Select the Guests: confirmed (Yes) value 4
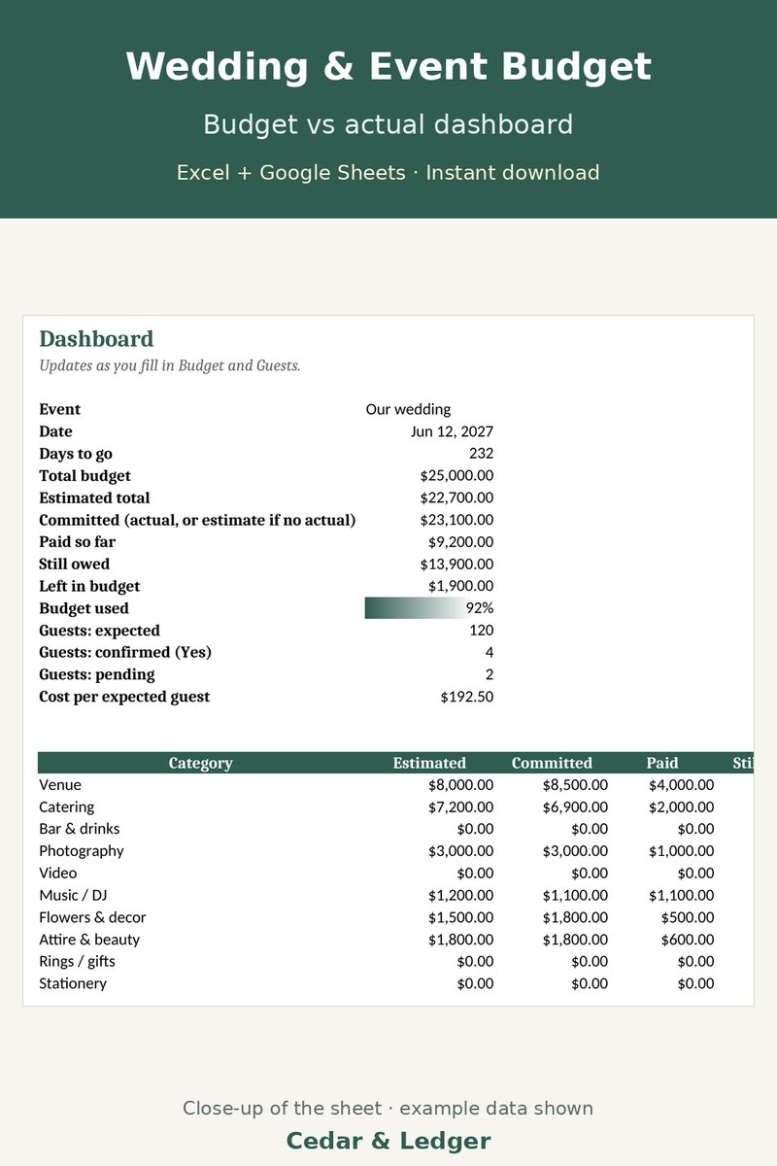 point(490,652)
